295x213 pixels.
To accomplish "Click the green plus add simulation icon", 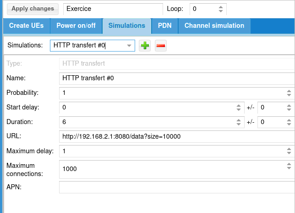I will pyautogui.click(x=145, y=46).
